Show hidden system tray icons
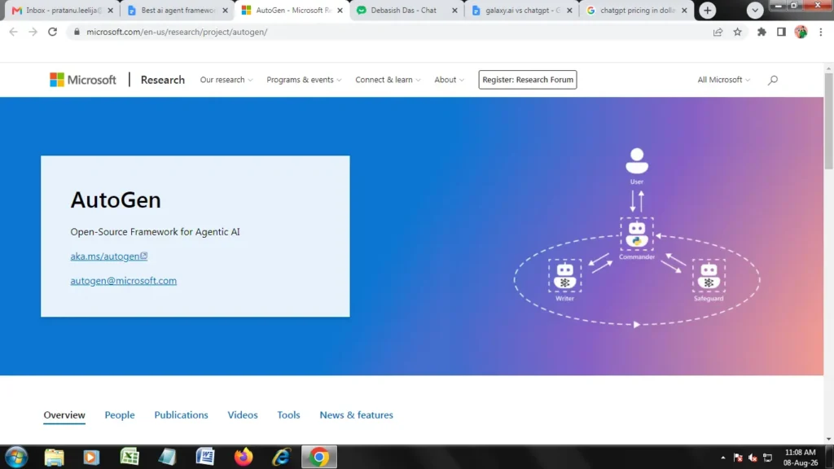The image size is (834, 469). tap(723, 458)
